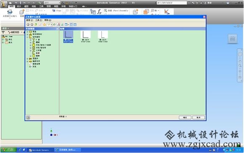Collapse the structural shapes tree node
The image size is (244, 153).
point(27,37)
